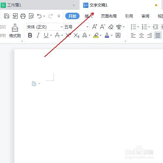Expand paste options arrow in document
The image size is (163, 163).
coord(39,83)
